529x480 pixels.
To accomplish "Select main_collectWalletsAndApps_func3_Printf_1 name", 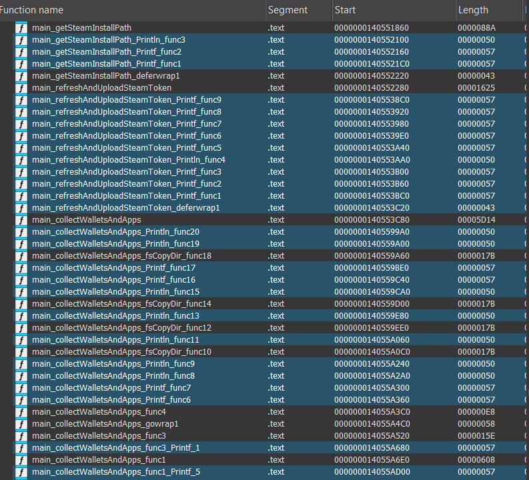I will pyautogui.click(x=116, y=448).
